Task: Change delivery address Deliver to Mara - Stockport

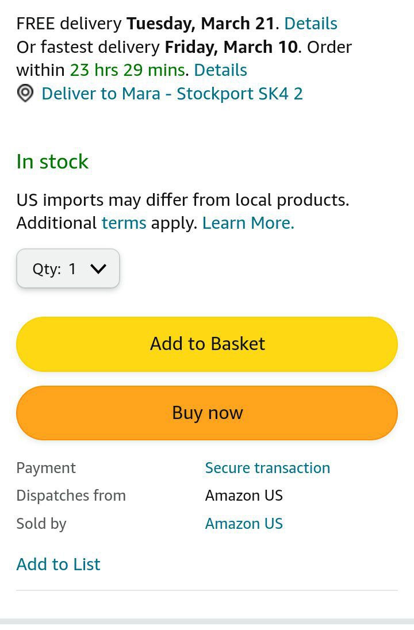Action: (172, 94)
